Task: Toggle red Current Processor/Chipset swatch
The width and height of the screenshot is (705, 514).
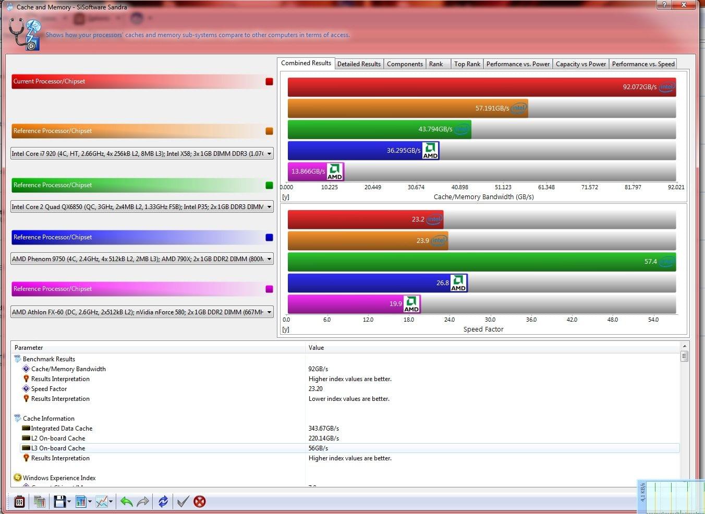Action: click(269, 81)
